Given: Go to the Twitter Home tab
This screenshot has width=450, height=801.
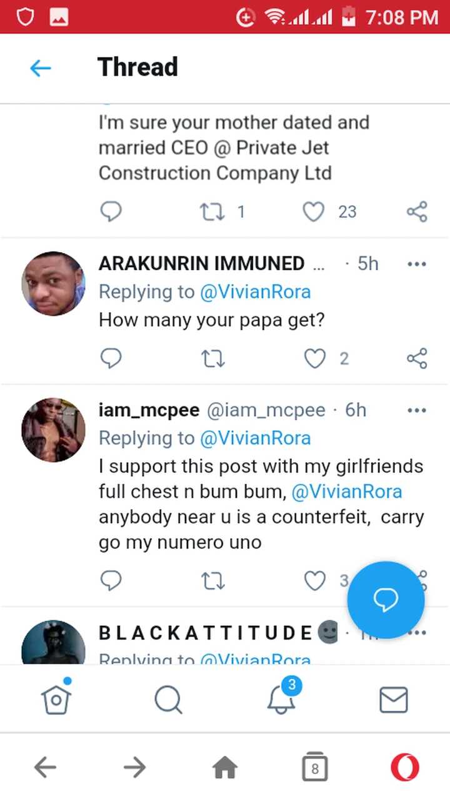Looking at the screenshot, I should pos(56,700).
